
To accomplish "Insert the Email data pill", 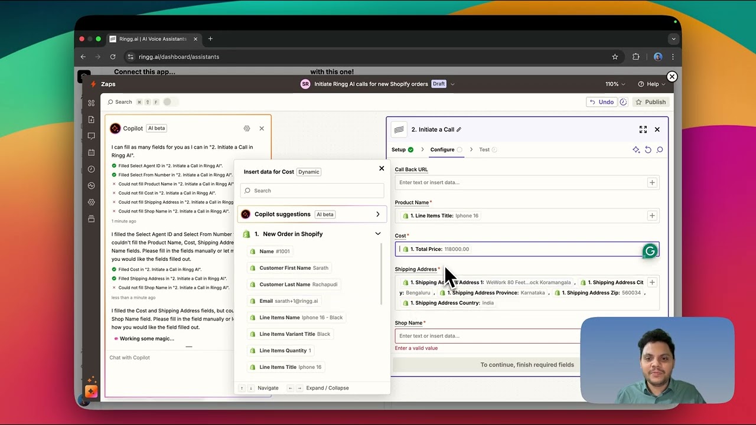I will pyautogui.click(x=285, y=301).
